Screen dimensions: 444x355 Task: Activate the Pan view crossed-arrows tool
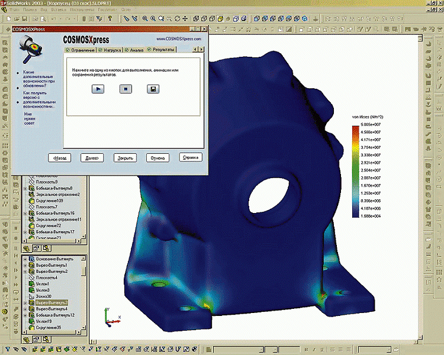tap(185, 19)
